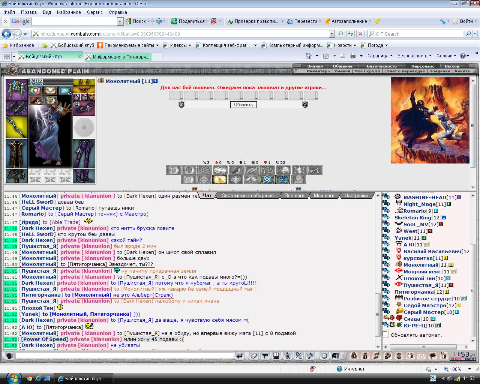Screen dimensions: 480x384
Task: Click the RU language indicator in the tray
Action: point(433,378)
